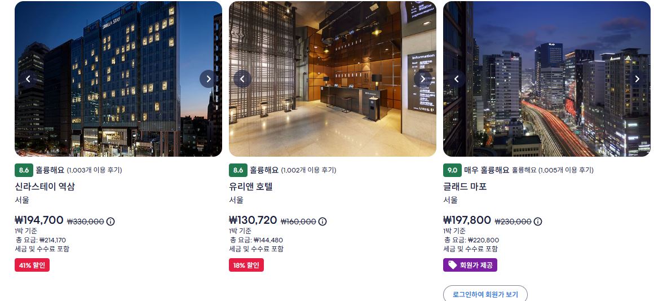
Task: Open the 신라스테이 역삼 hotel title
Action: 45,187
